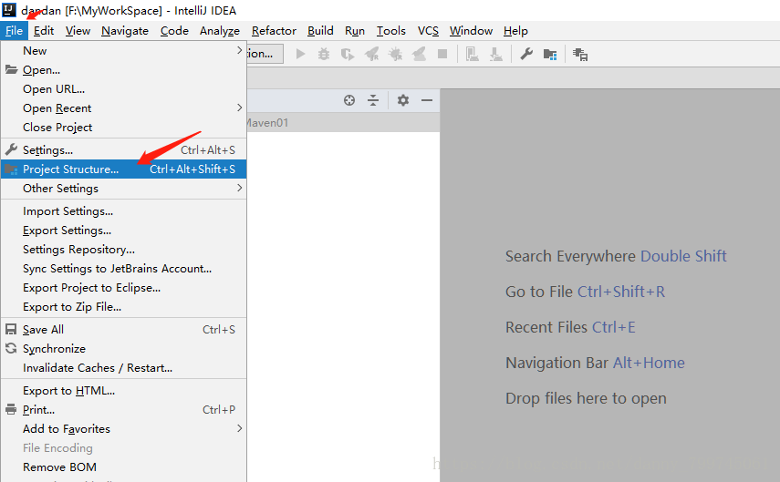Open the Window menu
780x482 pixels.
pos(471,31)
